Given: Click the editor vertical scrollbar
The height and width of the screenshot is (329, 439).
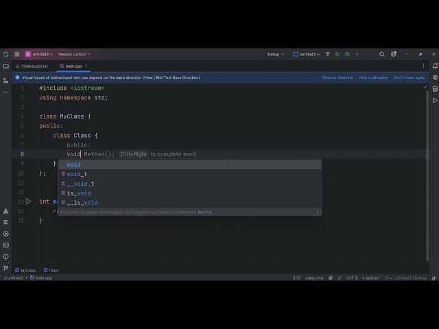Looking at the screenshot, I should click(x=427, y=176).
